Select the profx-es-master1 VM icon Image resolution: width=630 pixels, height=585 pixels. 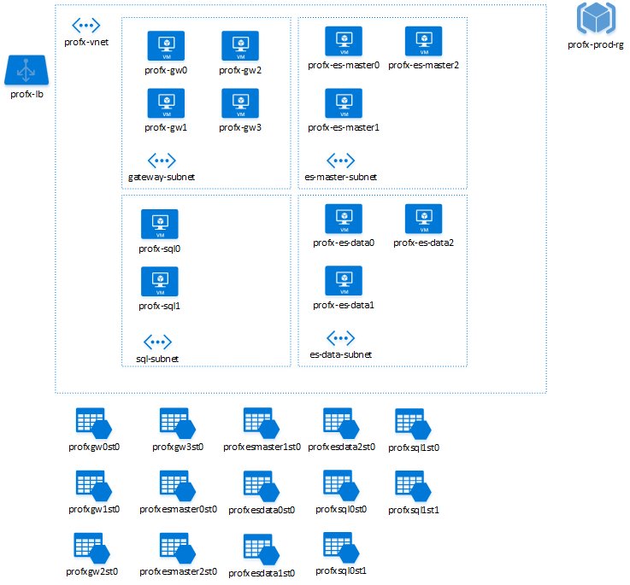point(344,103)
